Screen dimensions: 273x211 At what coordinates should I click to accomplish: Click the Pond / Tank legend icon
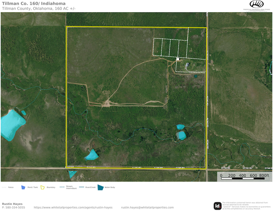coord(23,187)
